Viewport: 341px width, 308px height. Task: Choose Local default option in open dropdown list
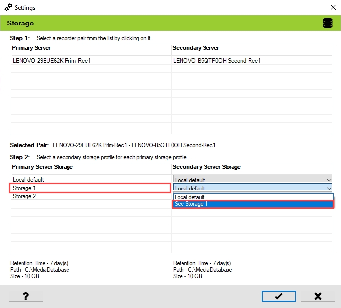point(252,197)
